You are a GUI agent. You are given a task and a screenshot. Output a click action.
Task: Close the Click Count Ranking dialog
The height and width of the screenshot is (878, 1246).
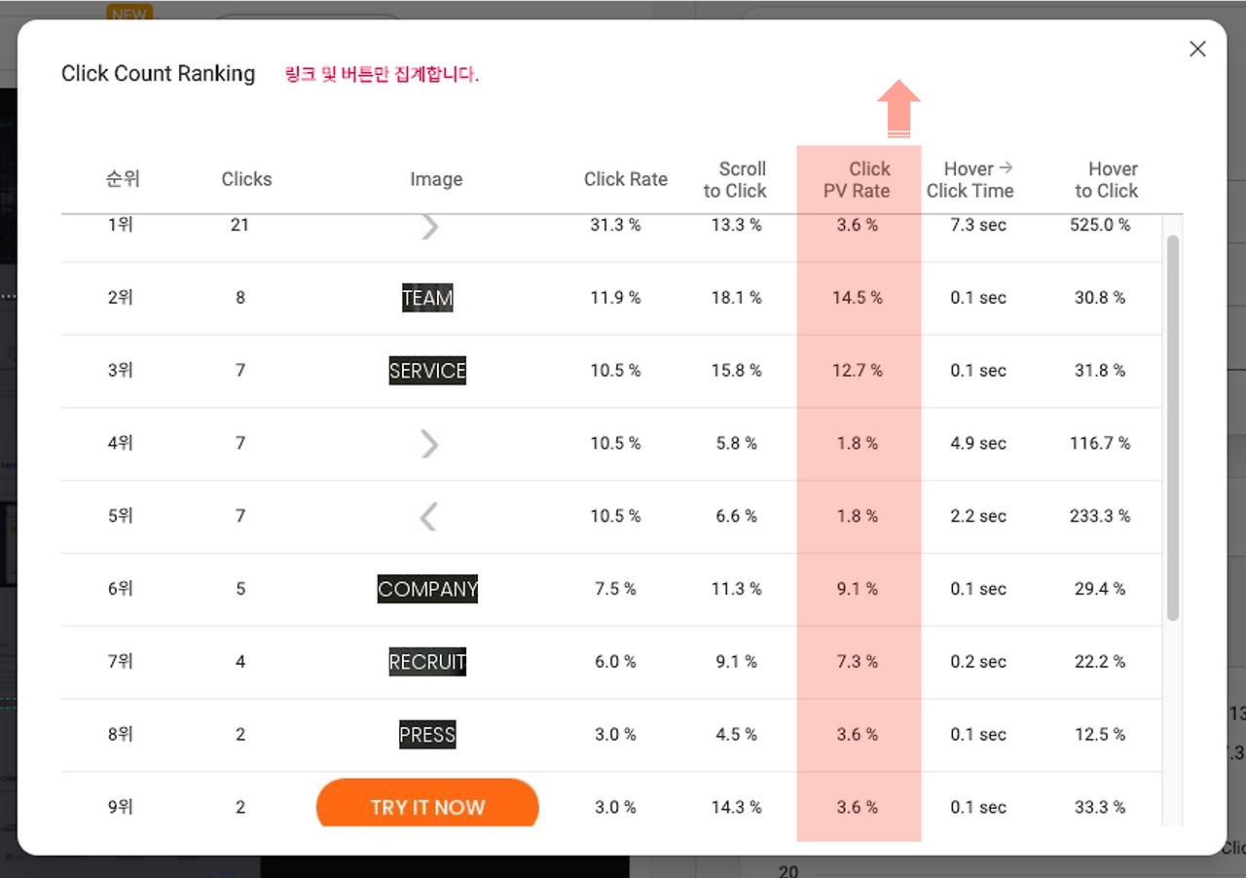pyautogui.click(x=1197, y=49)
